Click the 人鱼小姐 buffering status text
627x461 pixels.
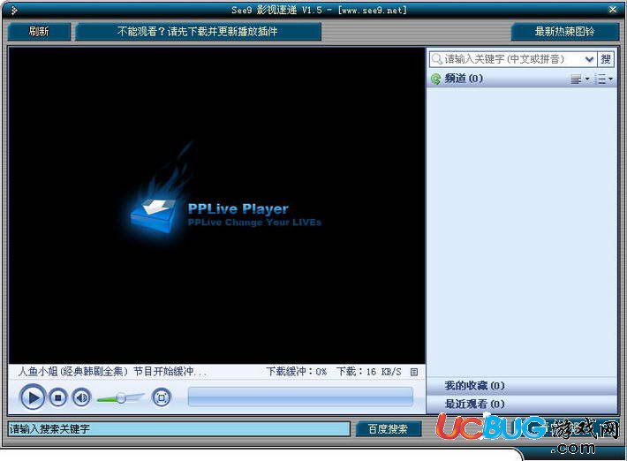pyautogui.click(x=112, y=372)
